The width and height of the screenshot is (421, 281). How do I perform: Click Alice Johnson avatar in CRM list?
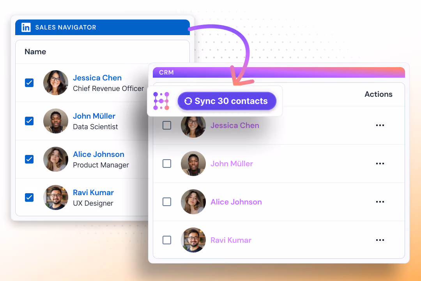tap(193, 202)
